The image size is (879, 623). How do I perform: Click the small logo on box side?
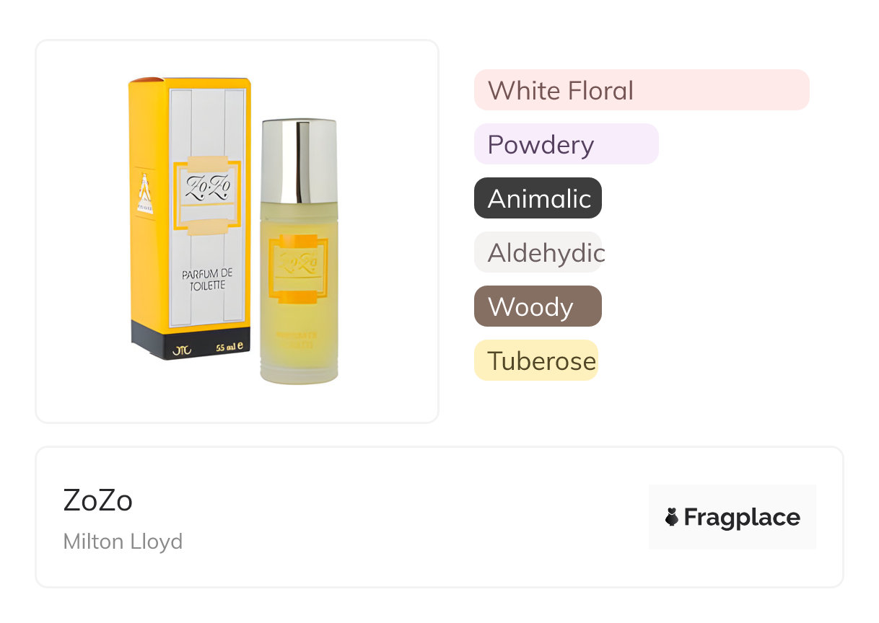point(146,193)
